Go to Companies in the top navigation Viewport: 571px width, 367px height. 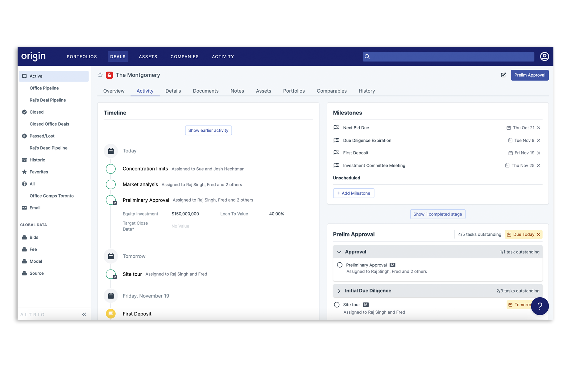point(184,56)
